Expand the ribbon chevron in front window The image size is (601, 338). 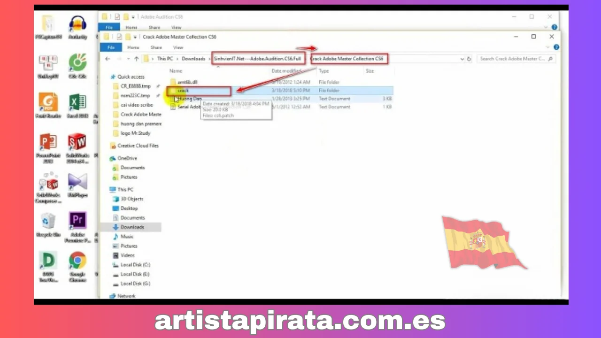(x=548, y=47)
